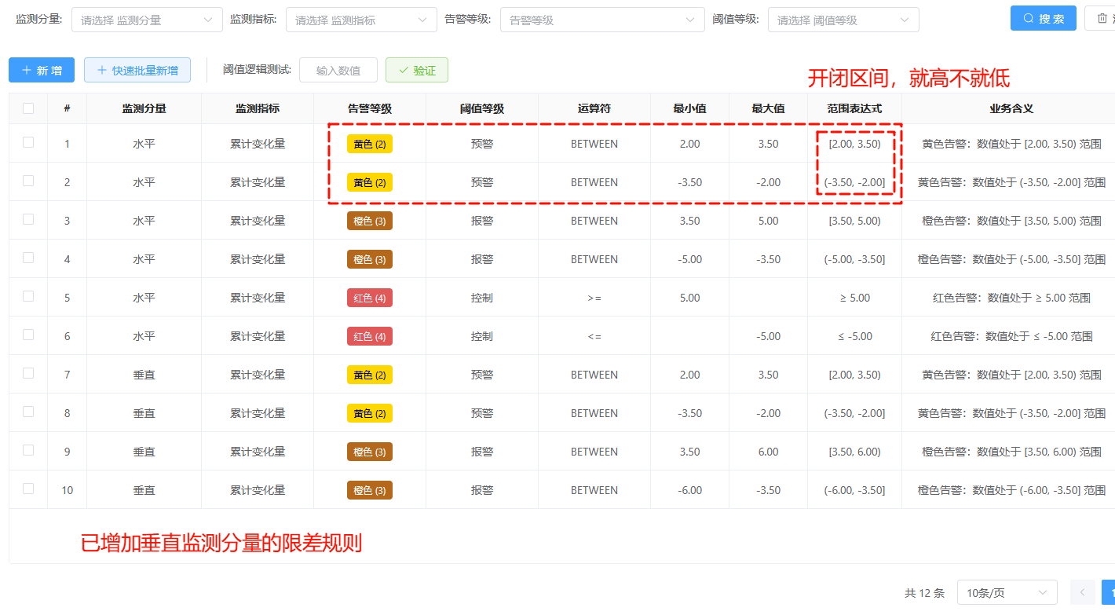1115x615 pixels.
Task: Click the previous page arrow
Action: pyautogui.click(x=1082, y=592)
